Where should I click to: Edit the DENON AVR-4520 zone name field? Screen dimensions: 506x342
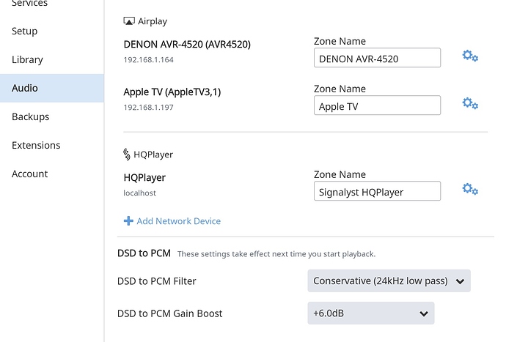377,58
